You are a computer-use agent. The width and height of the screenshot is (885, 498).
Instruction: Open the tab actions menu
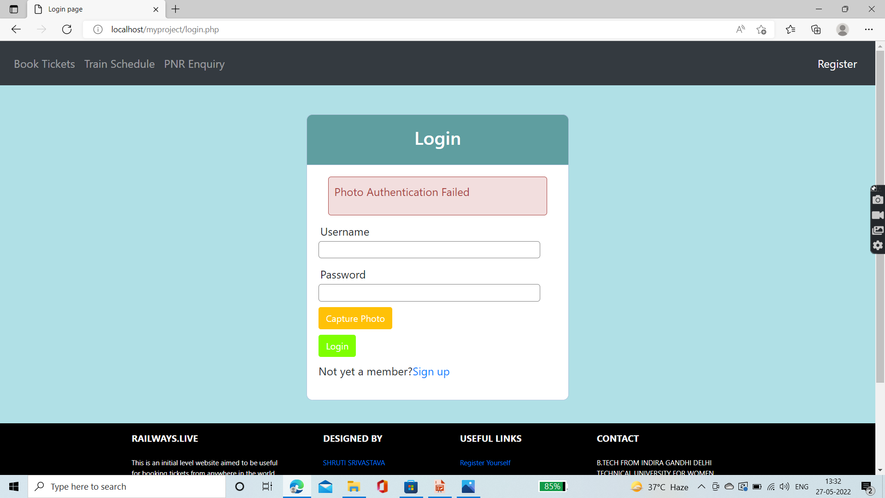(x=13, y=9)
